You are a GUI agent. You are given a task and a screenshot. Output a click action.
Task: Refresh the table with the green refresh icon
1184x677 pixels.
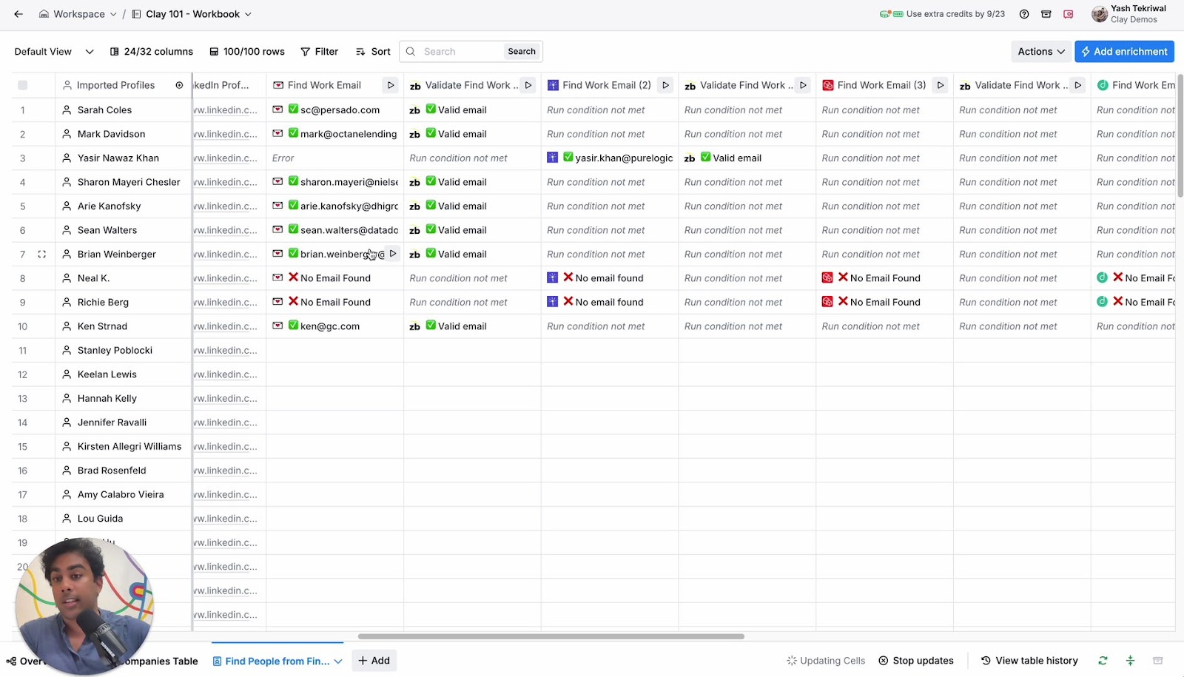[x=1102, y=660]
